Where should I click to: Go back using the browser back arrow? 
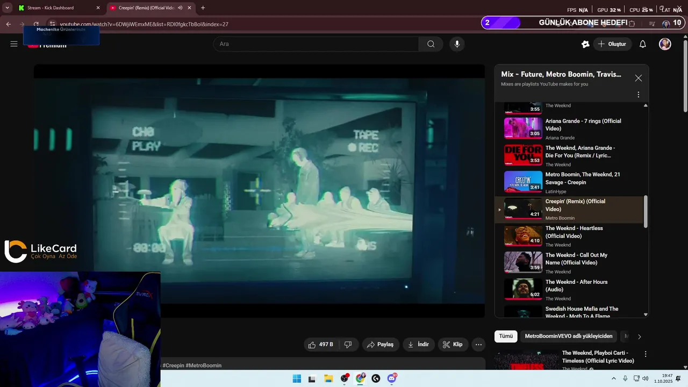point(9,24)
